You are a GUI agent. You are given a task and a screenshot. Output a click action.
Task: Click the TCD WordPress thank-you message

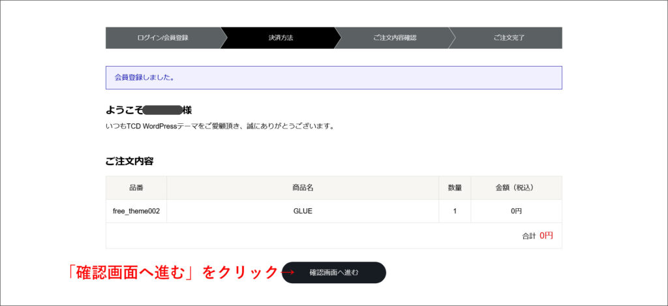(x=220, y=126)
